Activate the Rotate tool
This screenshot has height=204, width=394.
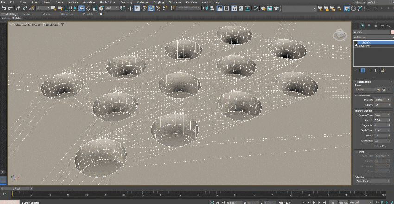89,8
